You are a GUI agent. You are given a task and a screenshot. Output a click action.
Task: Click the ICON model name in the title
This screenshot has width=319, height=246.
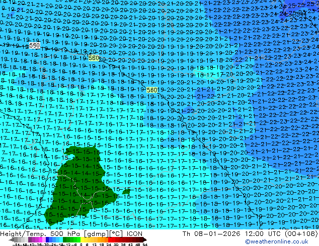tap(134, 234)
